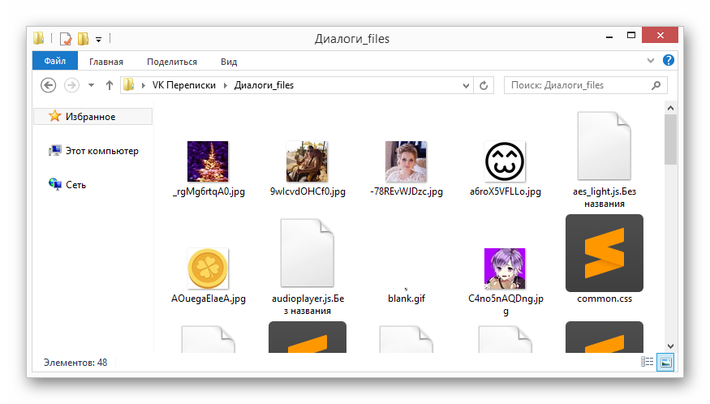Expand the ribbon with the chevron
Viewport: 710px width, 404px height.
coord(652,61)
